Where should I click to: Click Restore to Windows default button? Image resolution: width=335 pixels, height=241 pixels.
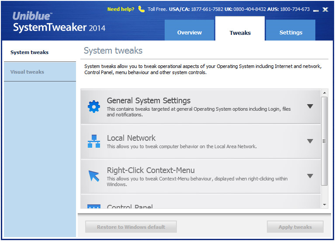[131, 227]
